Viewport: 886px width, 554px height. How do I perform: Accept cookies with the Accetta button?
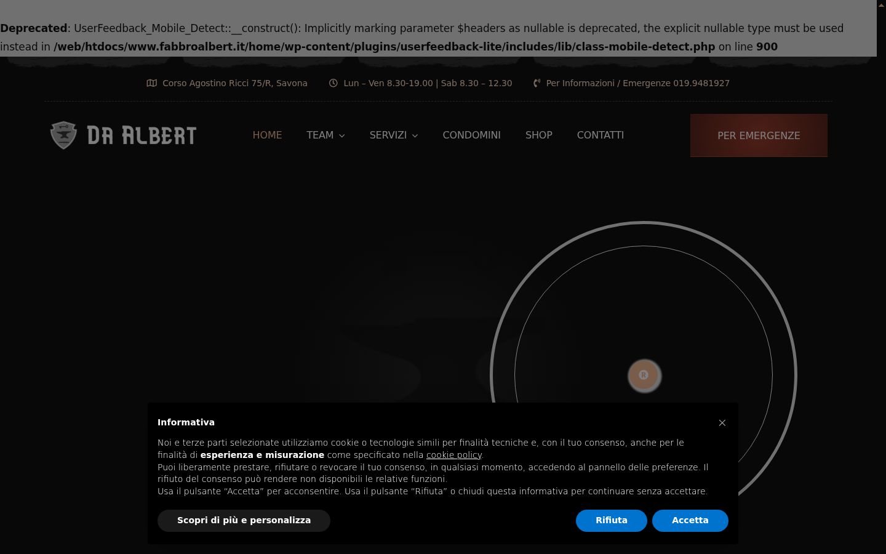click(690, 520)
